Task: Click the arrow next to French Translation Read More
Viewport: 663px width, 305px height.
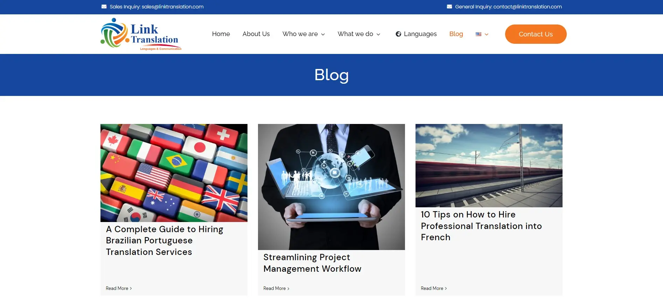Action: coord(446,289)
